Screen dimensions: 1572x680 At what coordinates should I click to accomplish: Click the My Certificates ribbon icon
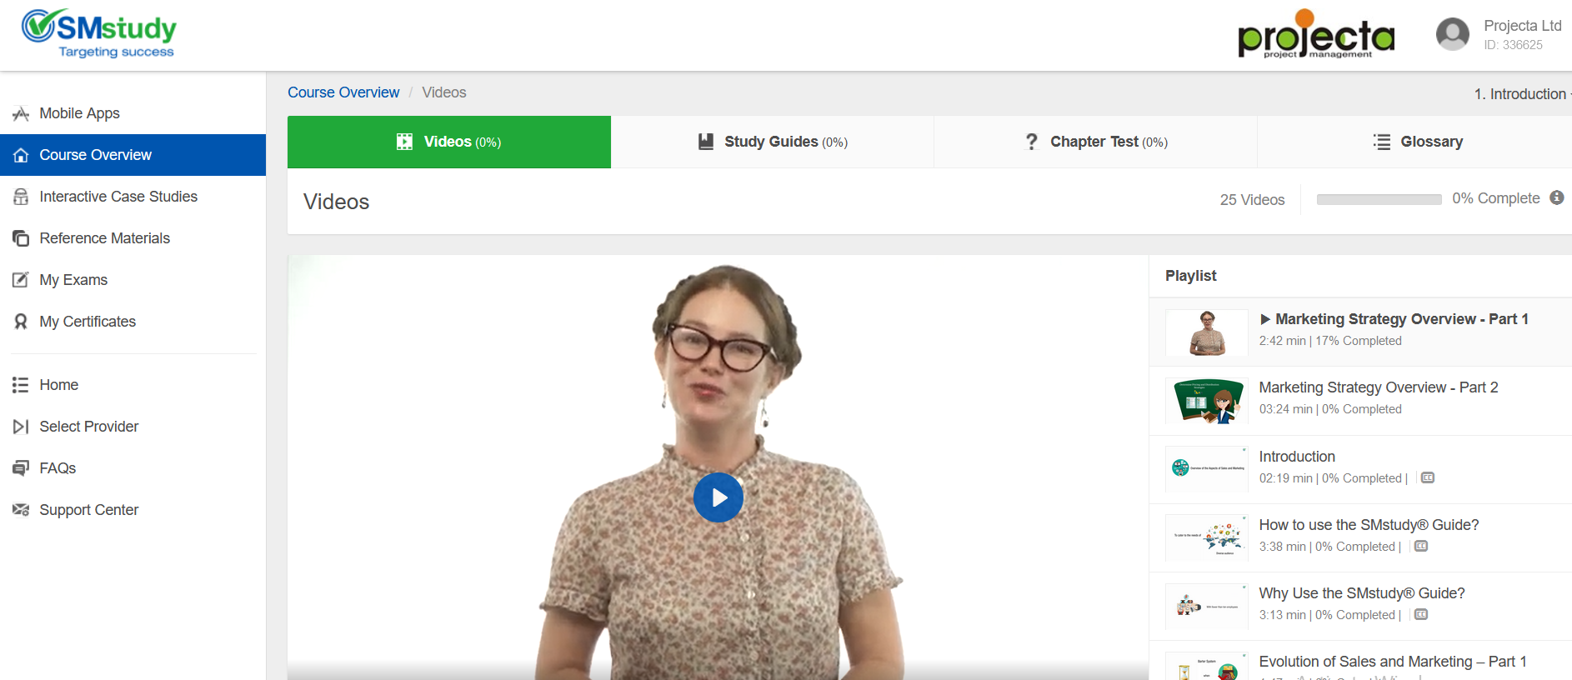[x=21, y=322]
